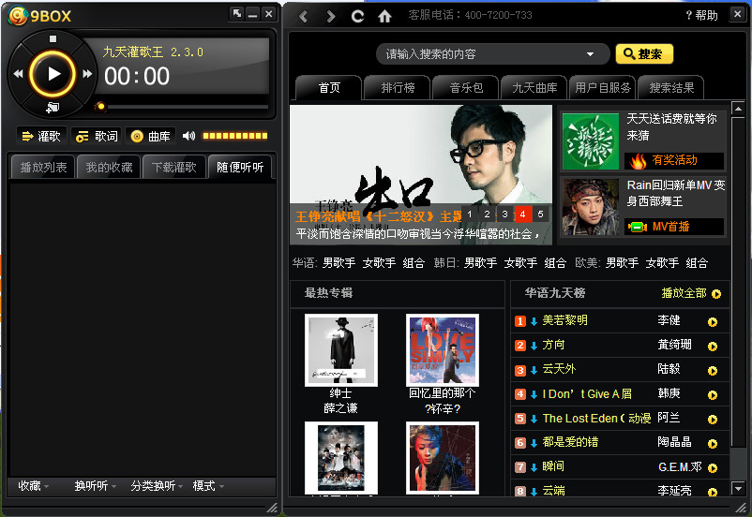Open the 曲库 library button
Viewport: 752px width, 517px height.
pyautogui.click(x=151, y=136)
